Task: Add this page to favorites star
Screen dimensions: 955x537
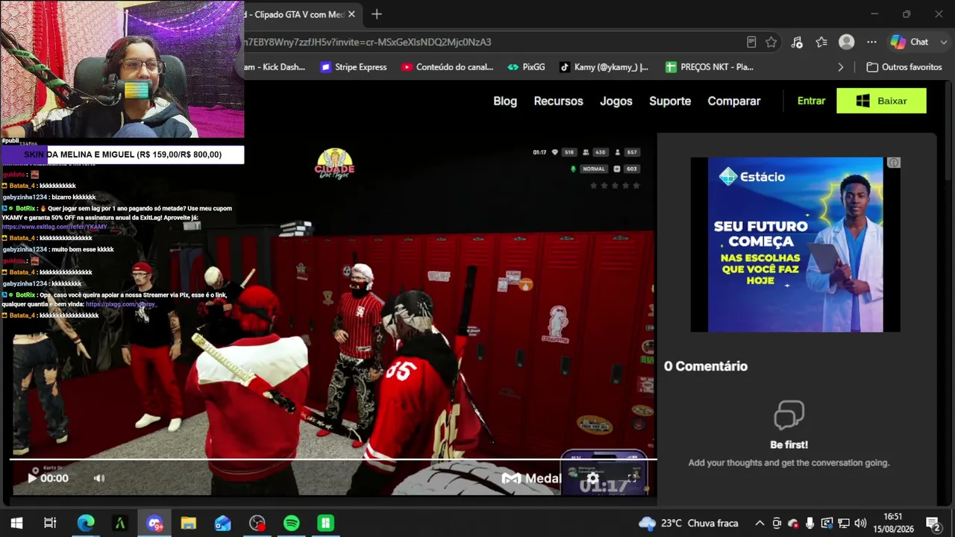Action: [x=771, y=42]
